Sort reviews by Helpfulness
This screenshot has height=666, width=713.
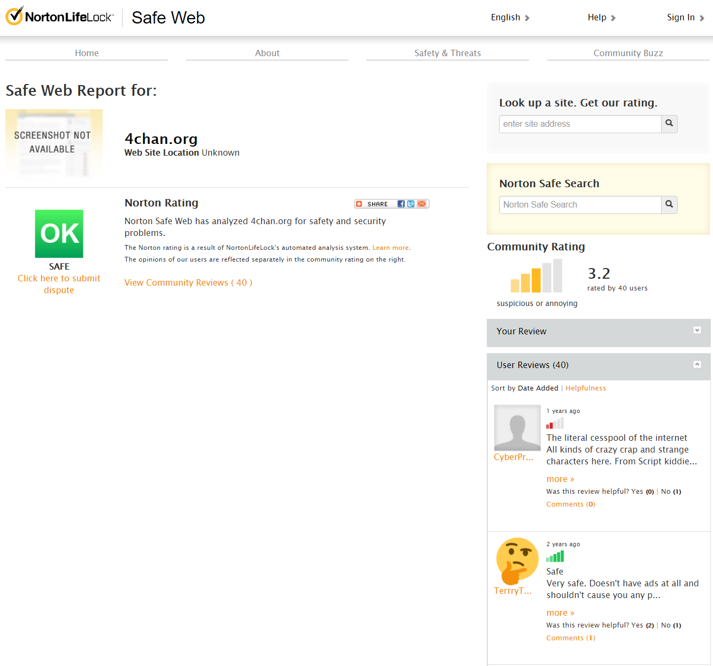coord(586,388)
